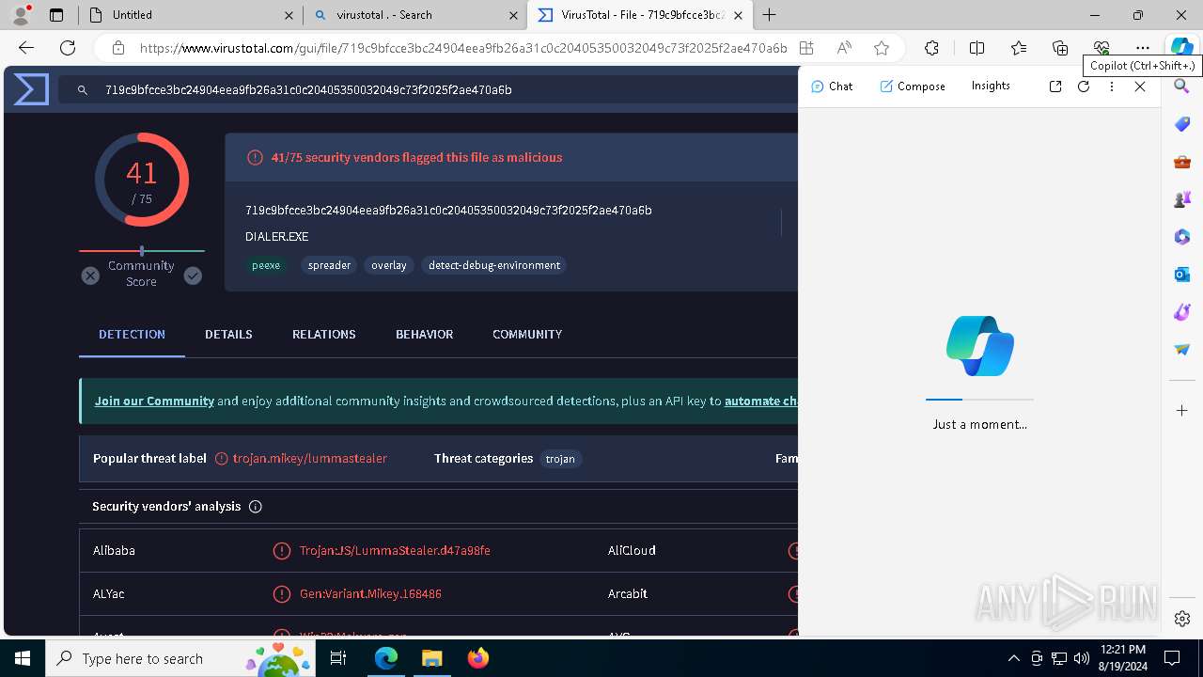This screenshot has width=1203, height=677.
Task: Click the DIALER.EXE file name
Action: click(x=276, y=236)
